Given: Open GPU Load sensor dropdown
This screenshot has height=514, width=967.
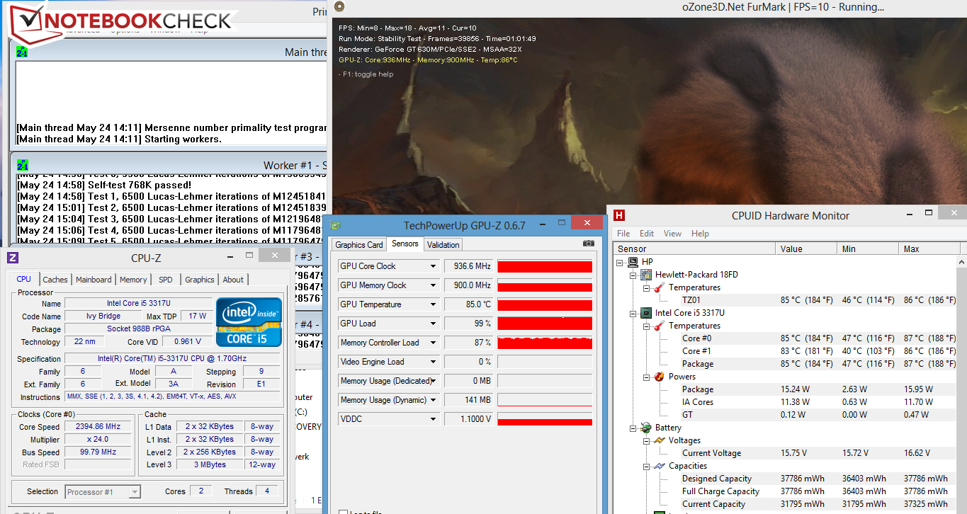Looking at the screenshot, I should (x=434, y=324).
